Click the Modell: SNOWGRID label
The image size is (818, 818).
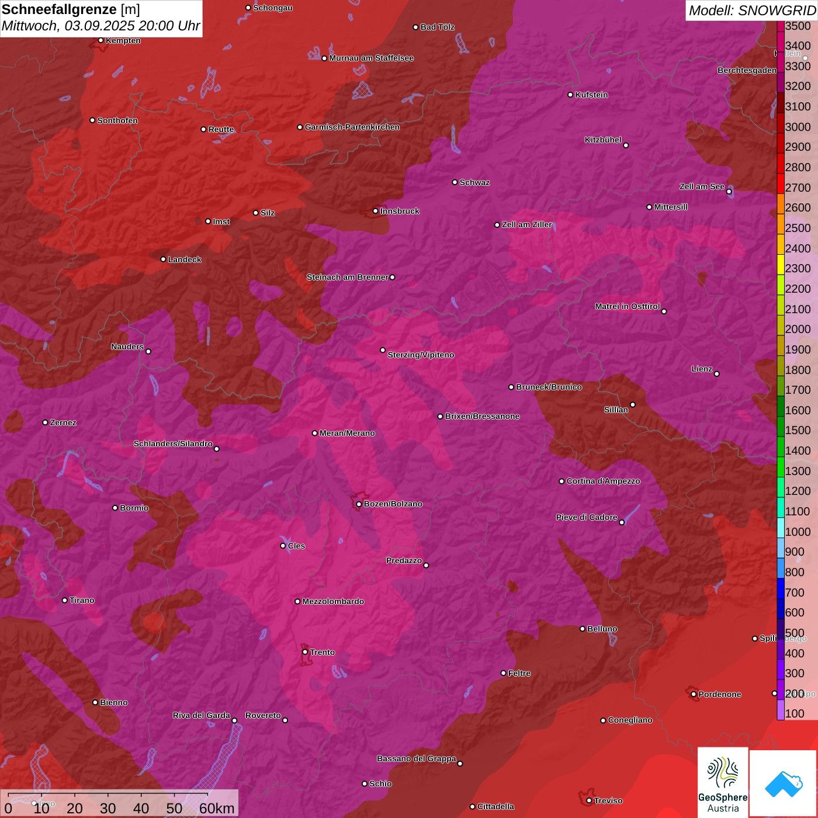coord(752,10)
